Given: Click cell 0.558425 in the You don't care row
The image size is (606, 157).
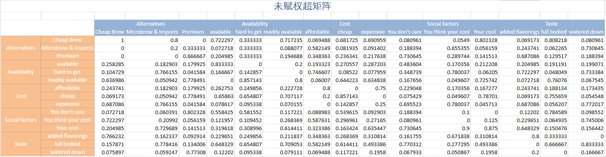Looking at the screenshot, I should click(221, 112).
